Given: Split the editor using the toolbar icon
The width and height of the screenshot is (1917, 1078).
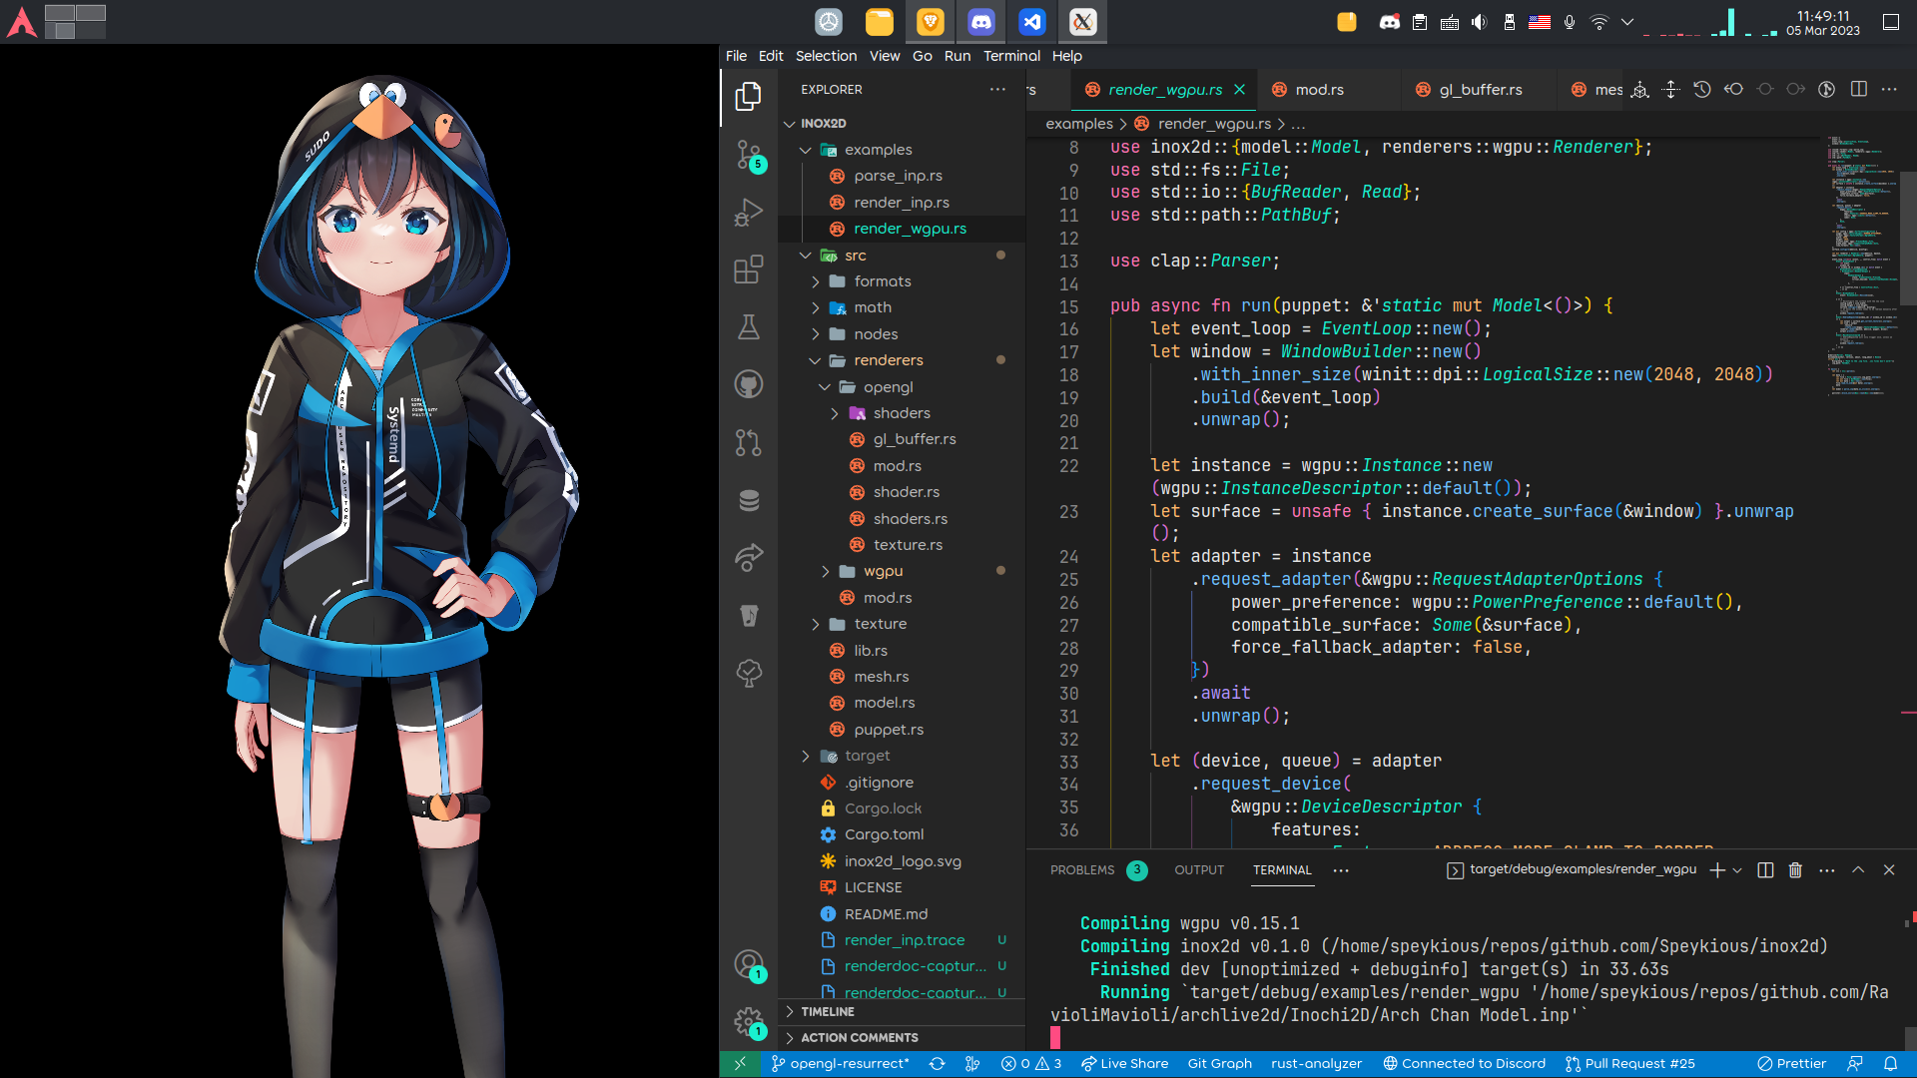Looking at the screenshot, I should pyautogui.click(x=1857, y=89).
